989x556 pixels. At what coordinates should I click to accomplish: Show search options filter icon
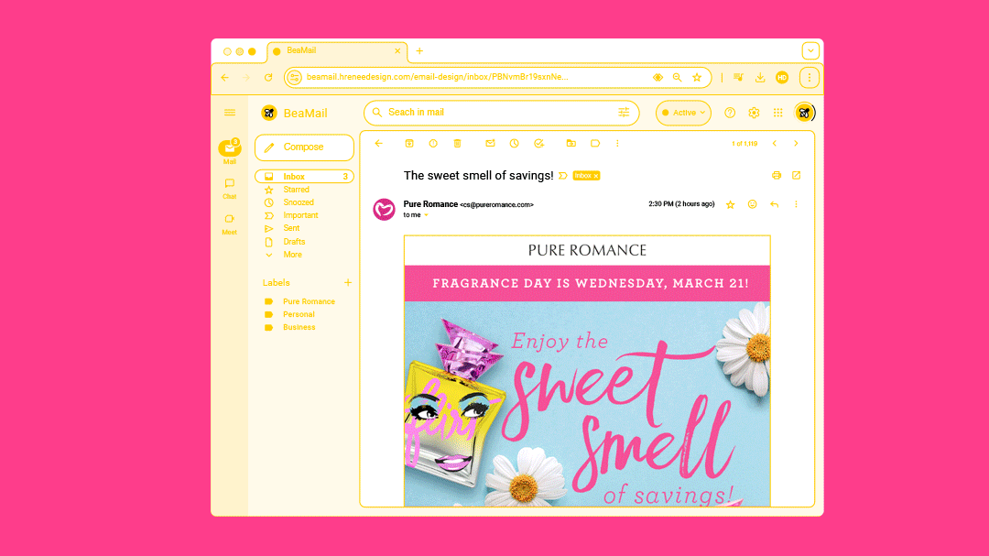pyautogui.click(x=624, y=113)
